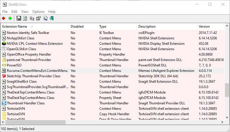The image size is (230, 132).
Task: Click the NvAppShExt Class row icon
Action: 4,38
